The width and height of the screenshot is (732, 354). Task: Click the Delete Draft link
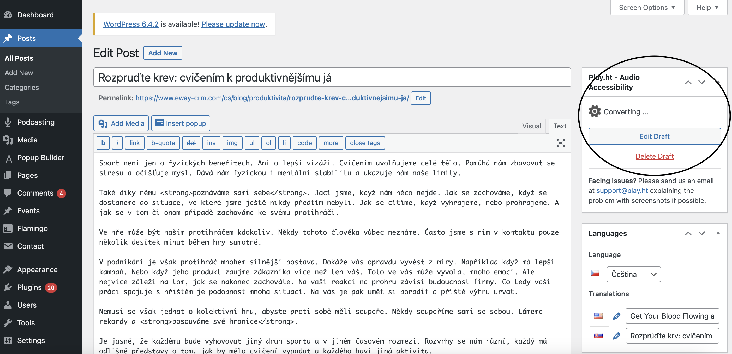click(x=655, y=156)
